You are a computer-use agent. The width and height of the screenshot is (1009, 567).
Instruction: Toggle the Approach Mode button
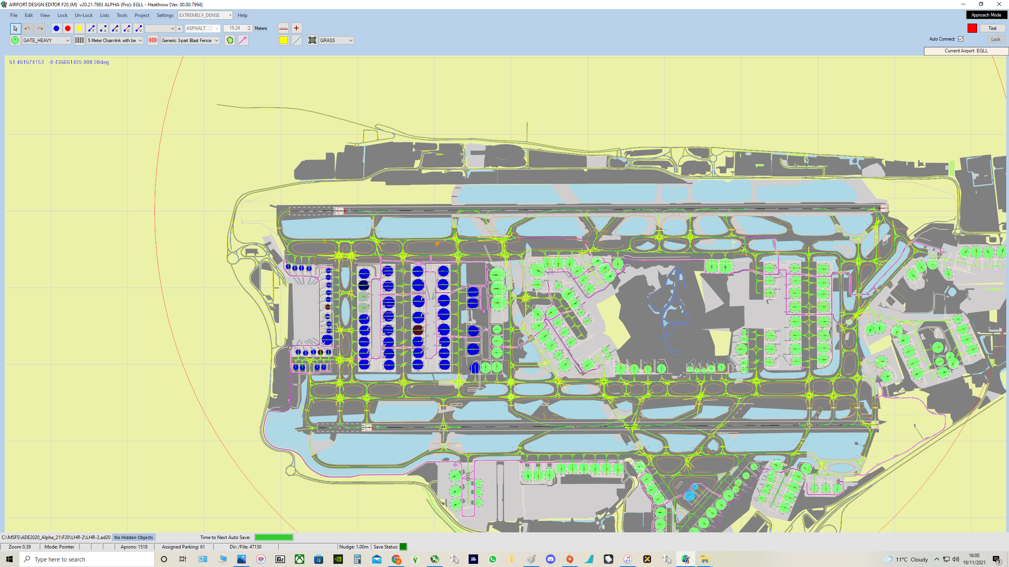(986, 15)
